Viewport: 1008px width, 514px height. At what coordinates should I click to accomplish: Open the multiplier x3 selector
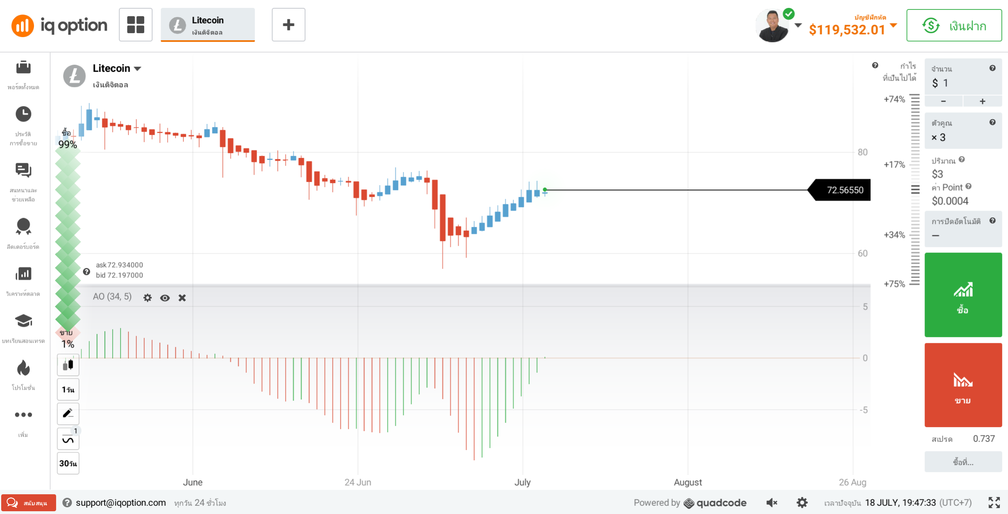tap(963, 131)
